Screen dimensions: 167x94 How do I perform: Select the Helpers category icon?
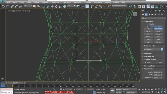156,15
